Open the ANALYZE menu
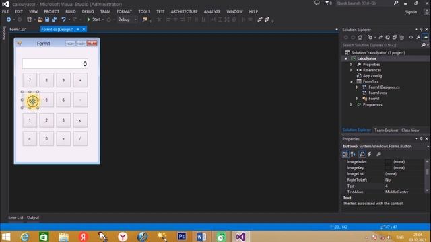This screenshot has height=242, width=431. 212,11
